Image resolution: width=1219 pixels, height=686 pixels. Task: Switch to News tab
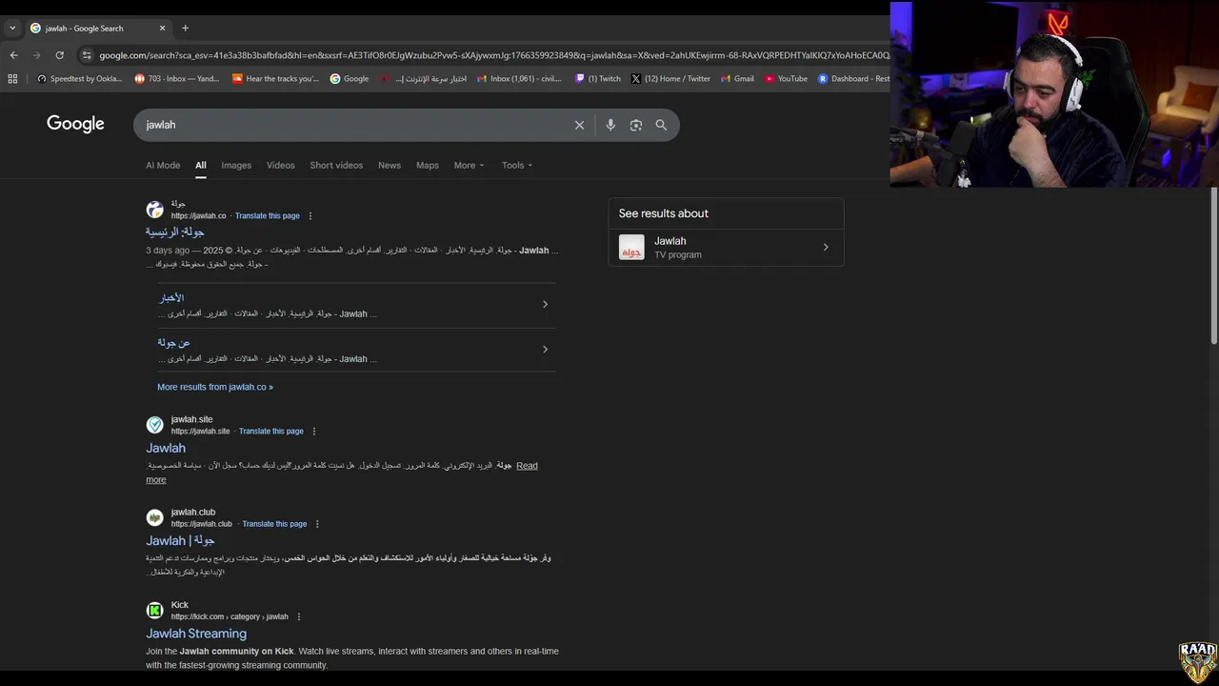[390, 165]
